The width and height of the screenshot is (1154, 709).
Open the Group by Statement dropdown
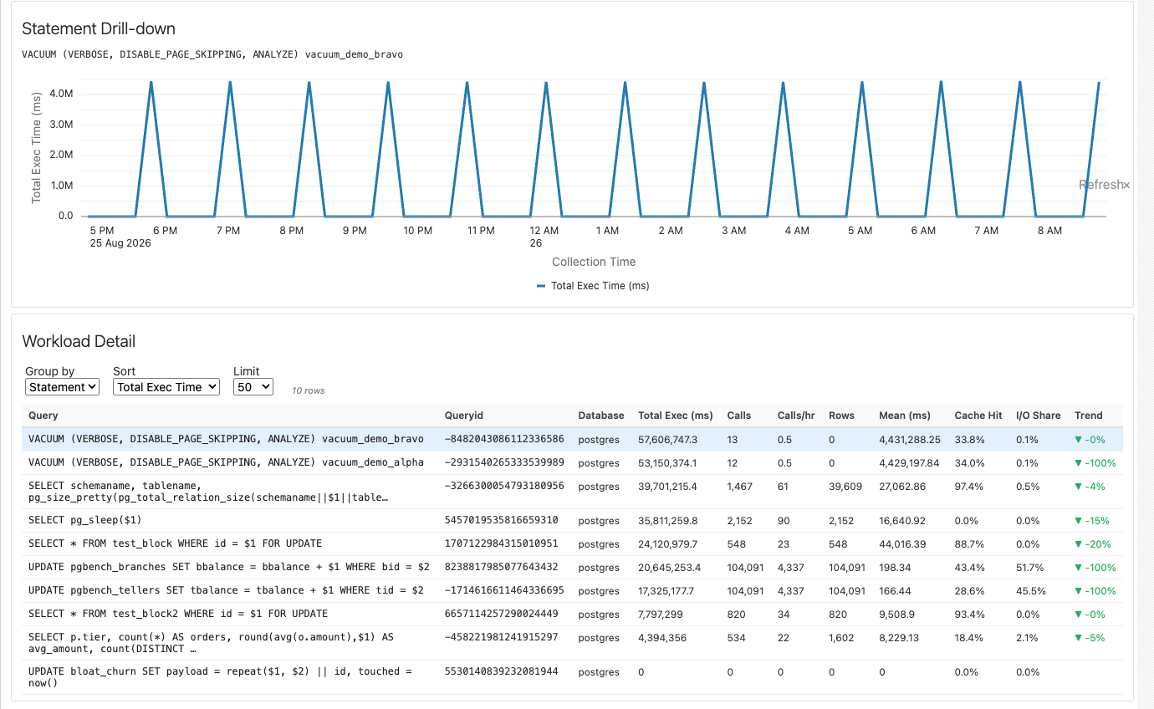[x=62, y=387]
